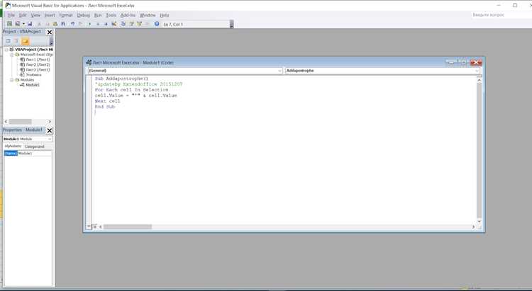Switch to the Categorized properties tab

click(35, 147)
